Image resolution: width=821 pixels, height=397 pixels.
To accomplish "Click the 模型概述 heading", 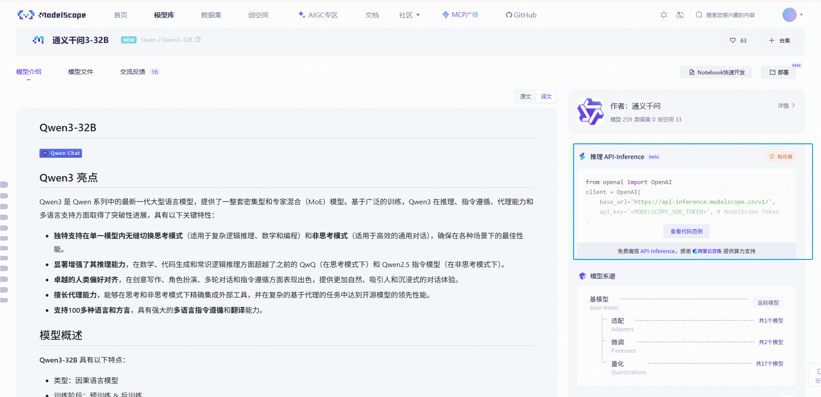I will 61,335.
